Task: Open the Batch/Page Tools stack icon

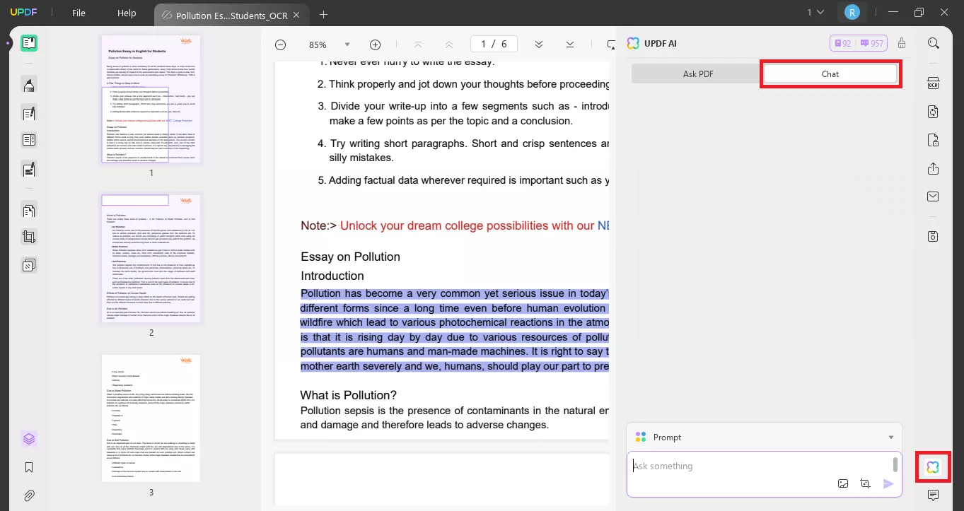Action: 29,266
